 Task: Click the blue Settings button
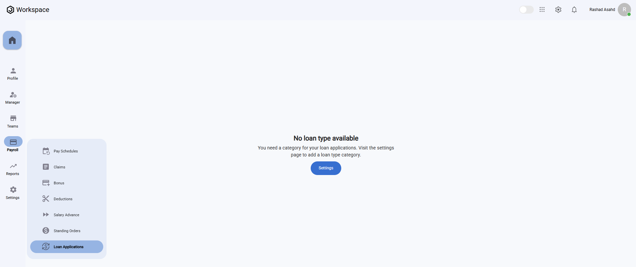pyautogui.click(x=326, y=168)
